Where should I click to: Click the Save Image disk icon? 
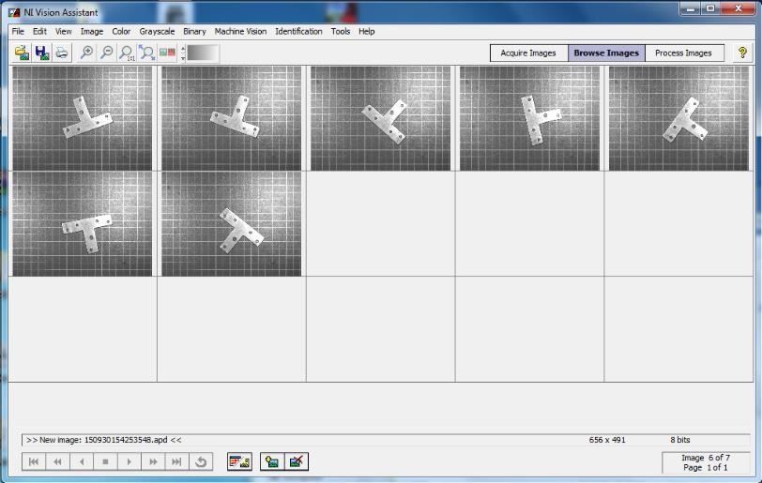tap(42, 53)
